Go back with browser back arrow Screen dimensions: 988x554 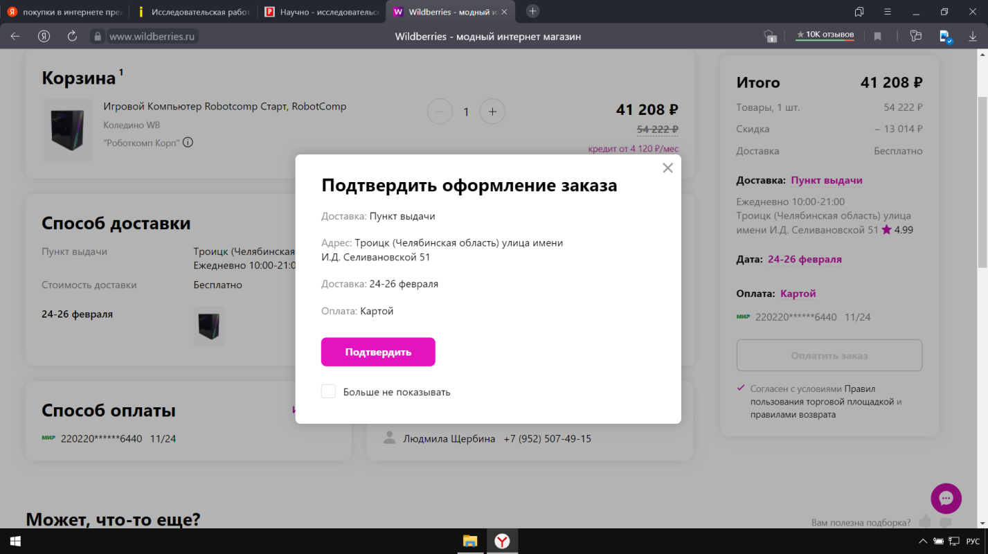point(15,37)
